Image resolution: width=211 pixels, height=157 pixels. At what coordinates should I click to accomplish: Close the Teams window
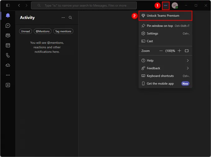click(x=206, y=5)
